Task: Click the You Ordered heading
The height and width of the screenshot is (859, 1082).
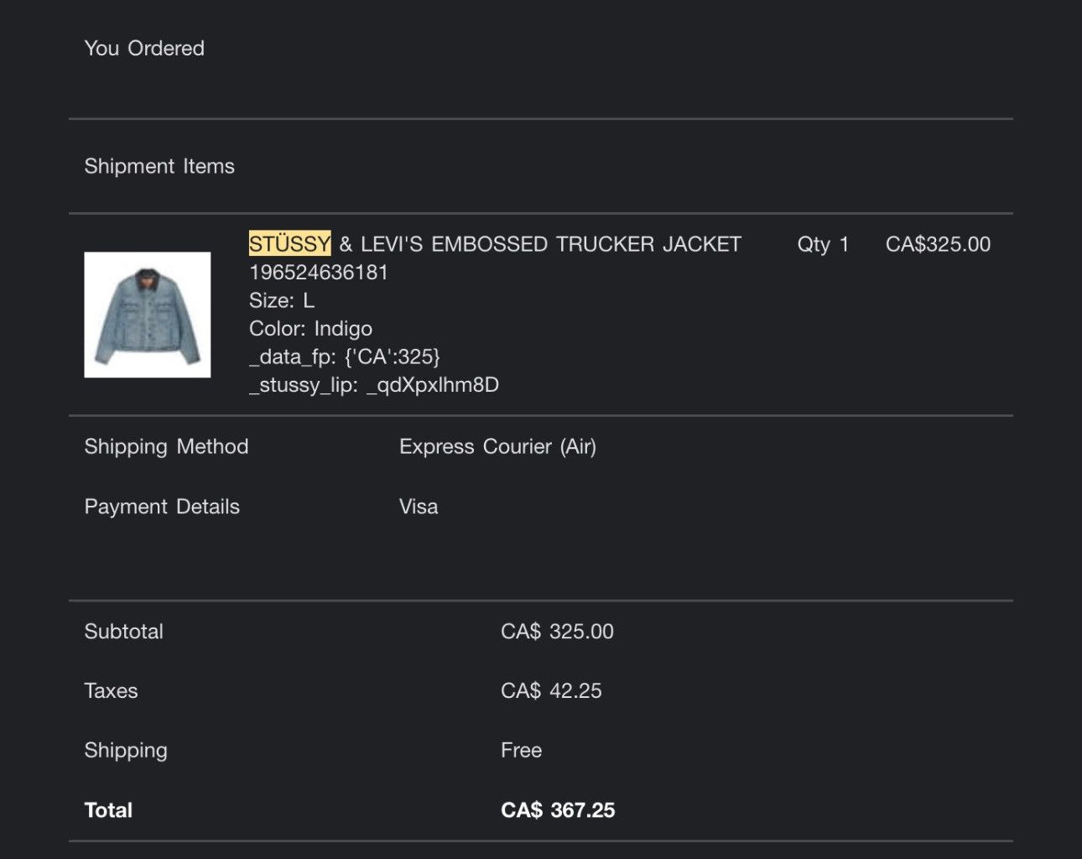Action: pos(144,48)
